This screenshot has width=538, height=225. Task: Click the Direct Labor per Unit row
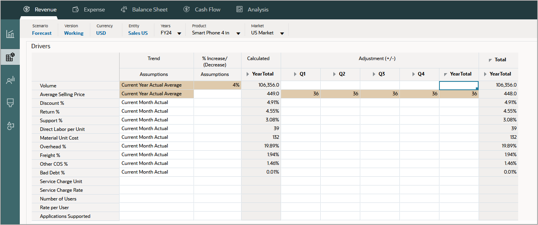point(76,129)
